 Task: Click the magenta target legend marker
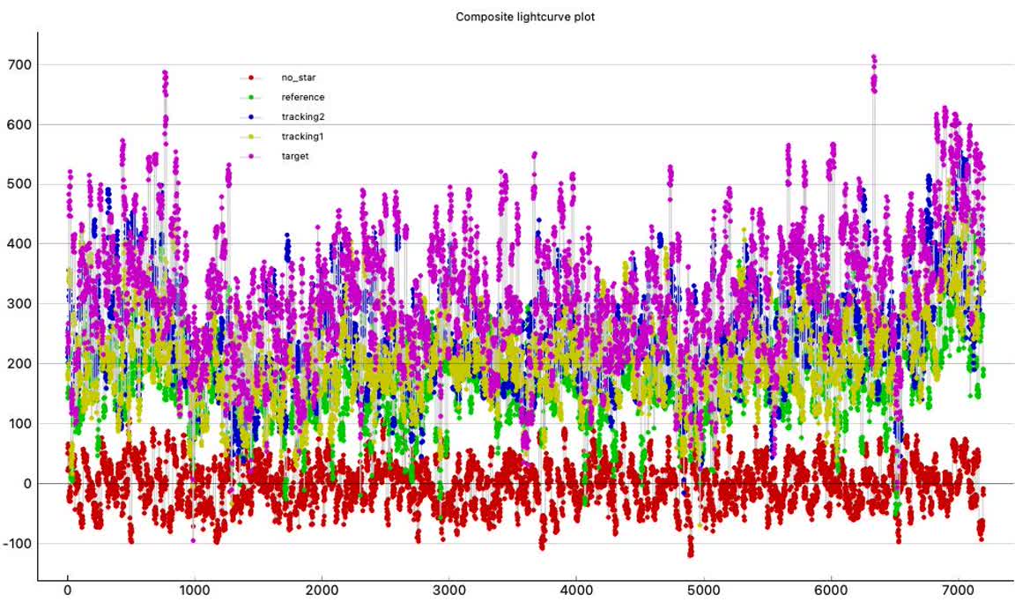(x=251, y=156)
